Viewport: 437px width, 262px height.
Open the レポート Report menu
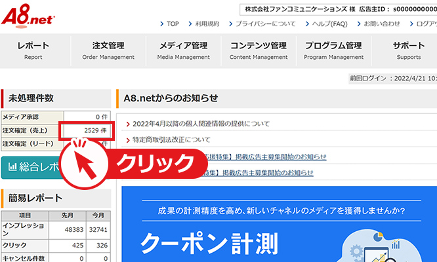[x=33, y=50]
